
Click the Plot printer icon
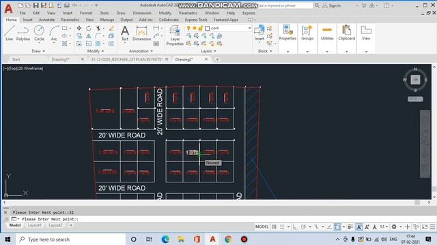point(67,5)
